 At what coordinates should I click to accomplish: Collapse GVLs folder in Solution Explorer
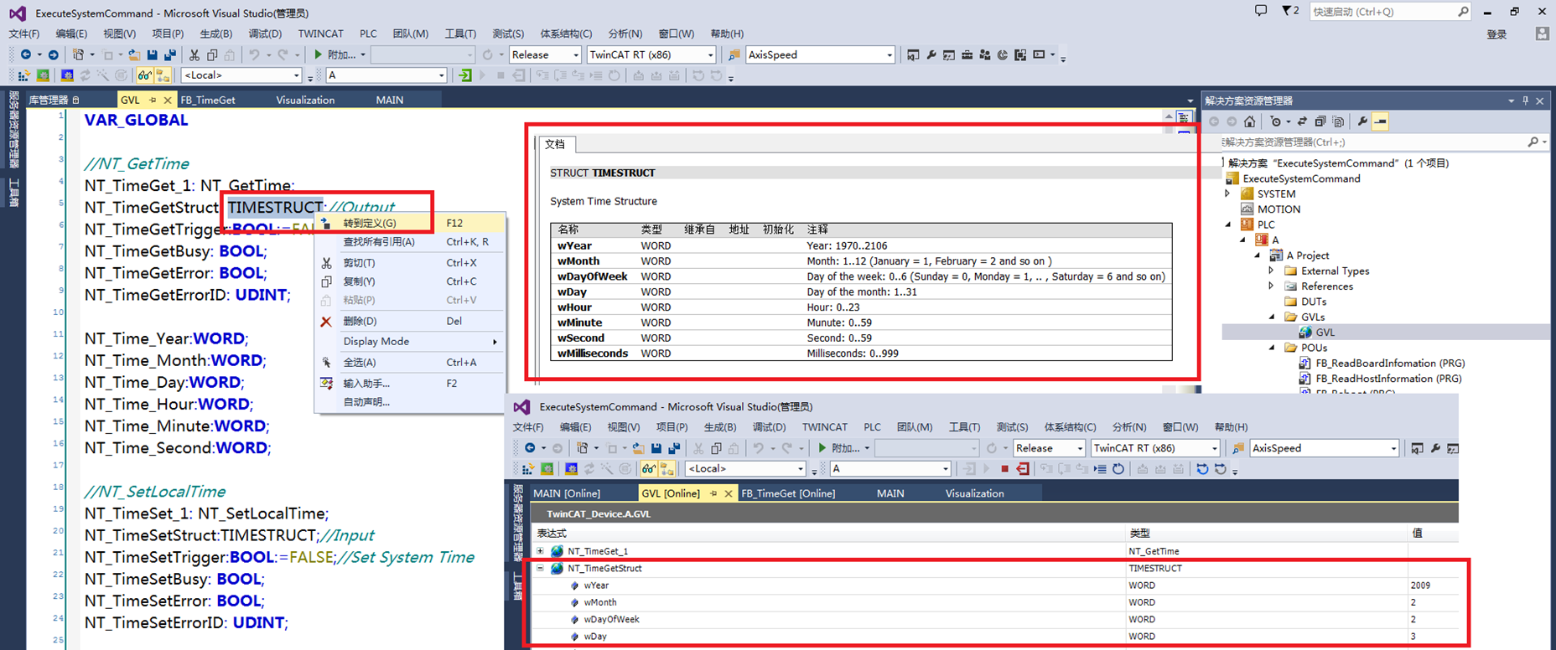[x=1271, y=317]
